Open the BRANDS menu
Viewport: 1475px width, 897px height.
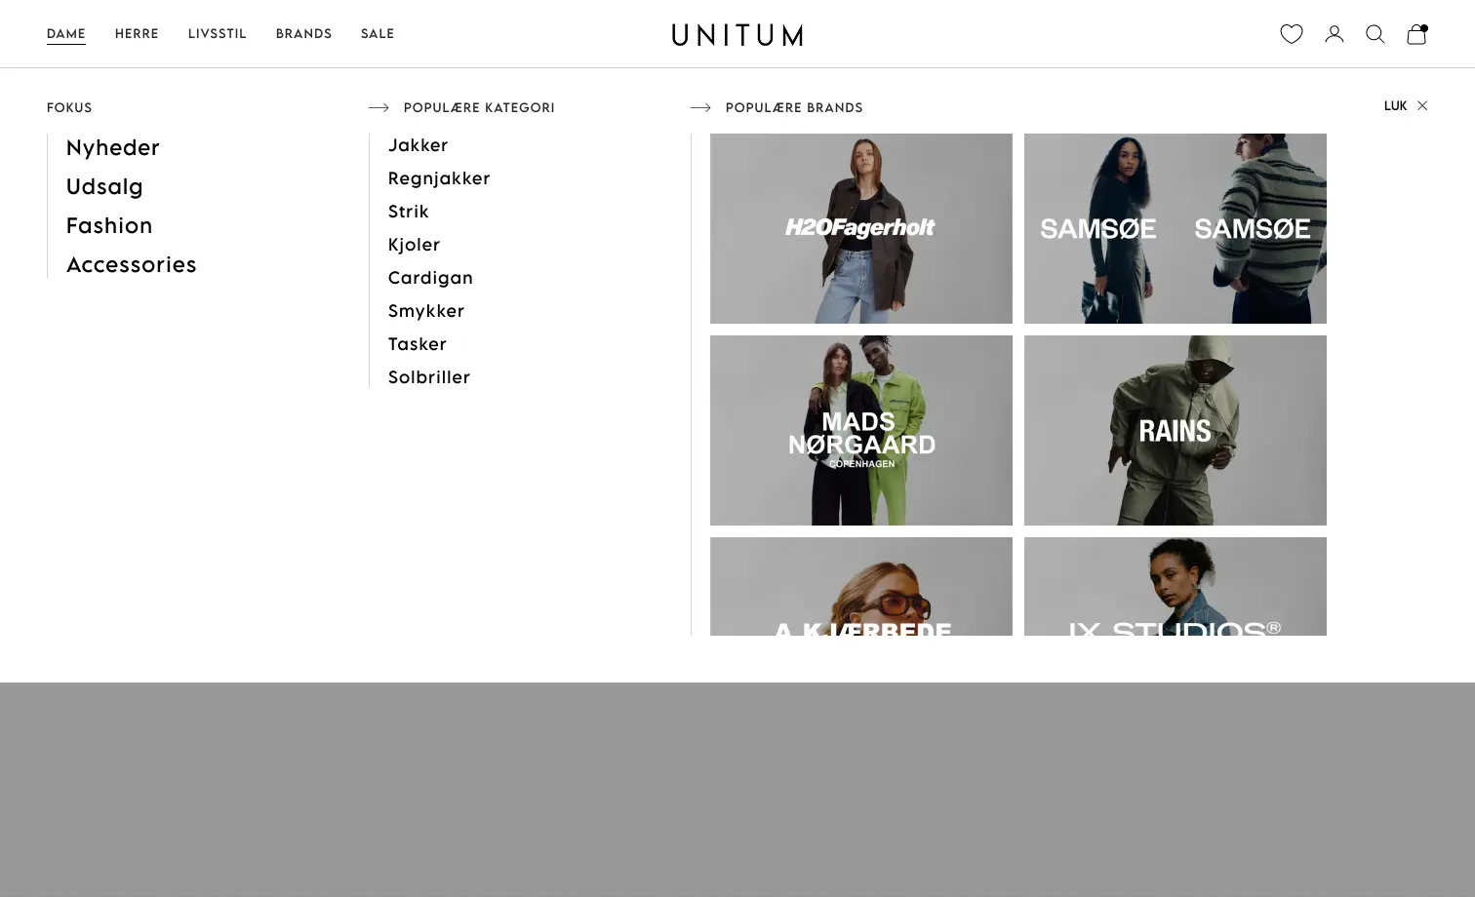[303, 34]
